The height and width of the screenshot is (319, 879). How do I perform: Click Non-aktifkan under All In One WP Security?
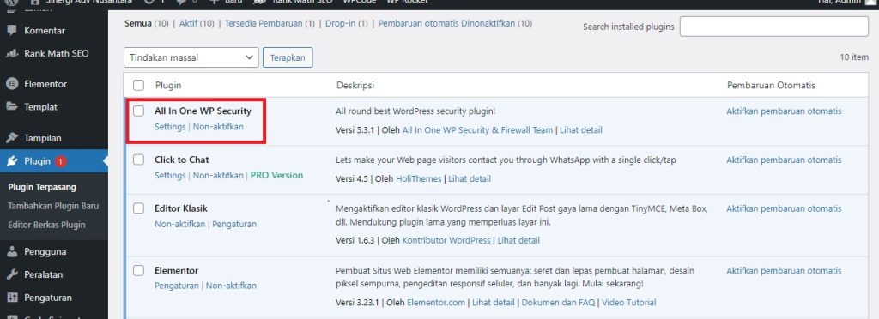coord(218,126)
